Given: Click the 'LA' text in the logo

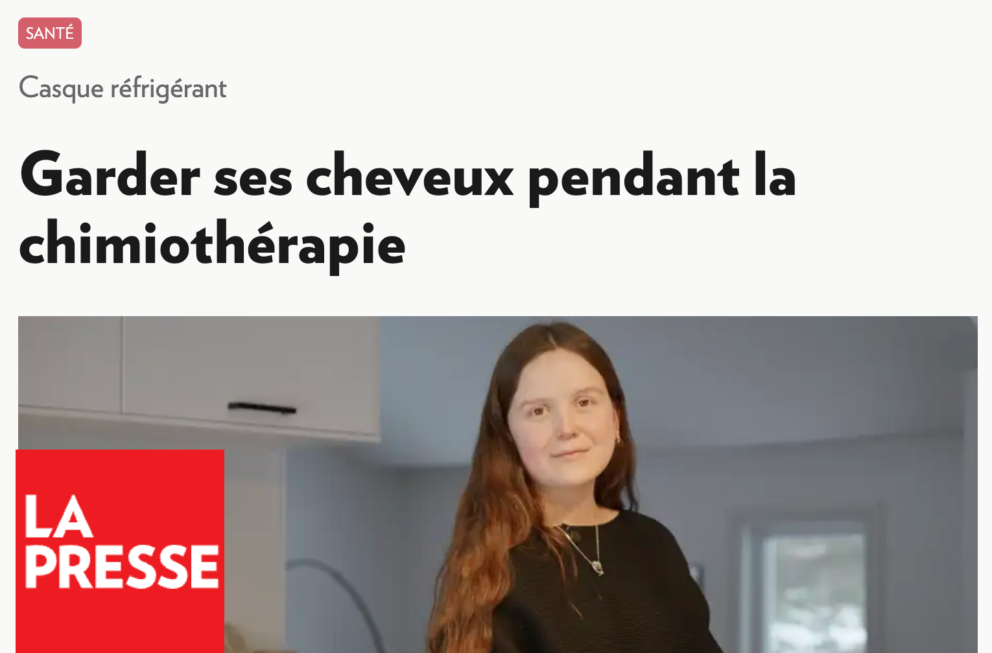Looking at the screenshot, I should pos(58,516).
